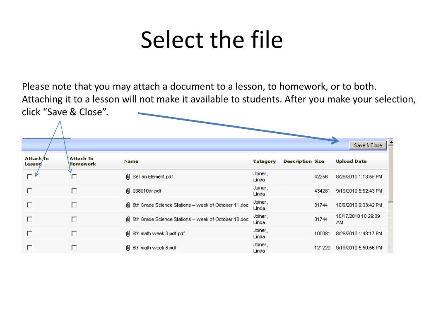Open 6th Grade Science Stations October 11.doc
Image resolution: width=424 pixels, height=318 pixels.
(190, 205)
